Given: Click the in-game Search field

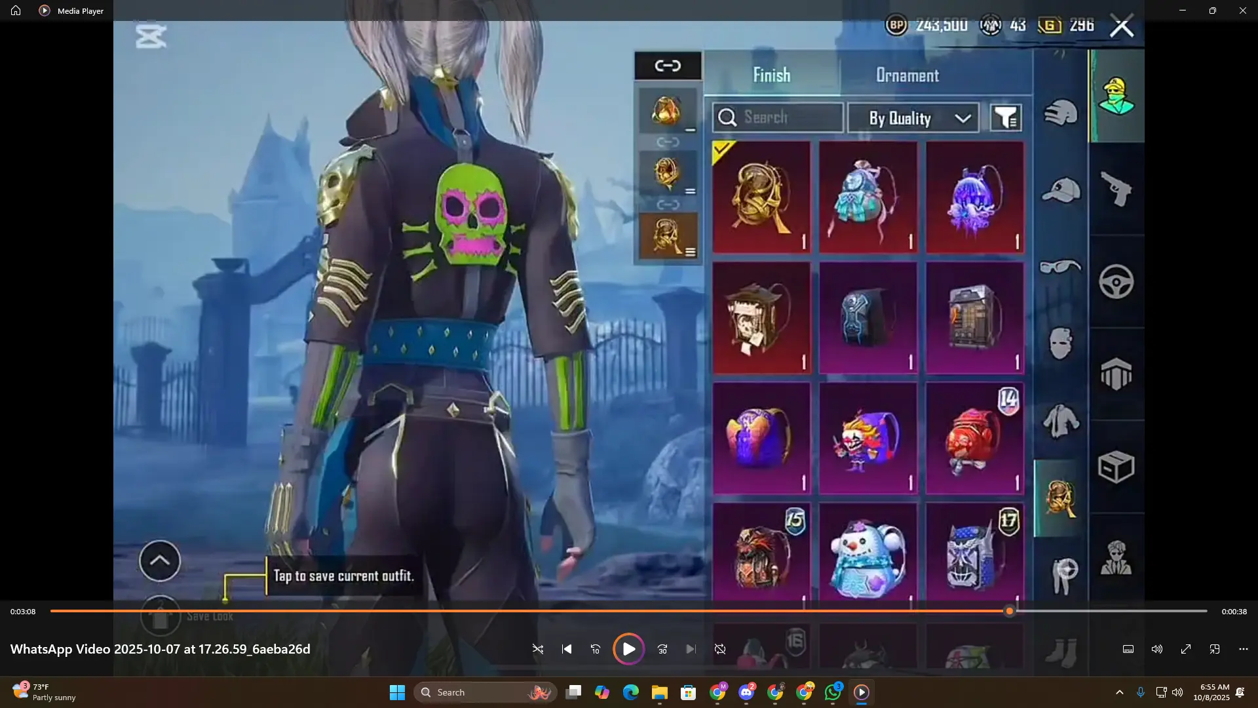Looking at the screenshot, I should 778,117.
